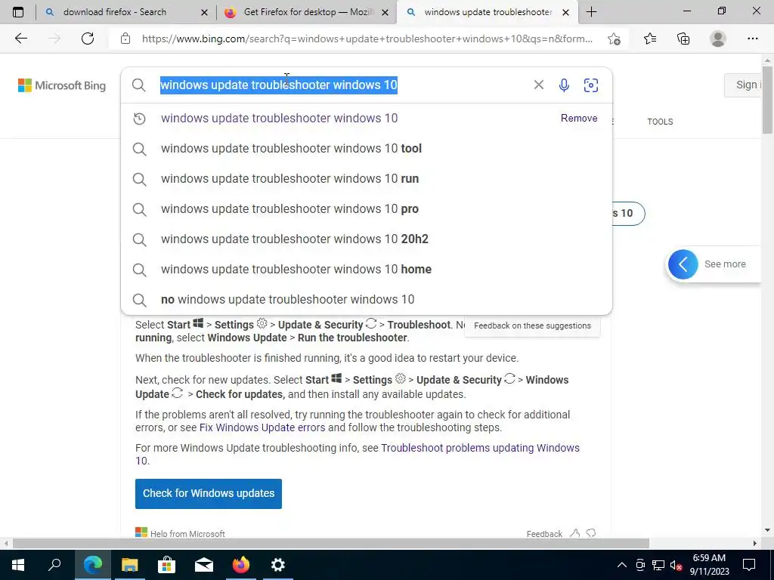This screenshot has height=580, width=774.
Task: Choose suggestion ending with run
Action: [x=367, y=178]
